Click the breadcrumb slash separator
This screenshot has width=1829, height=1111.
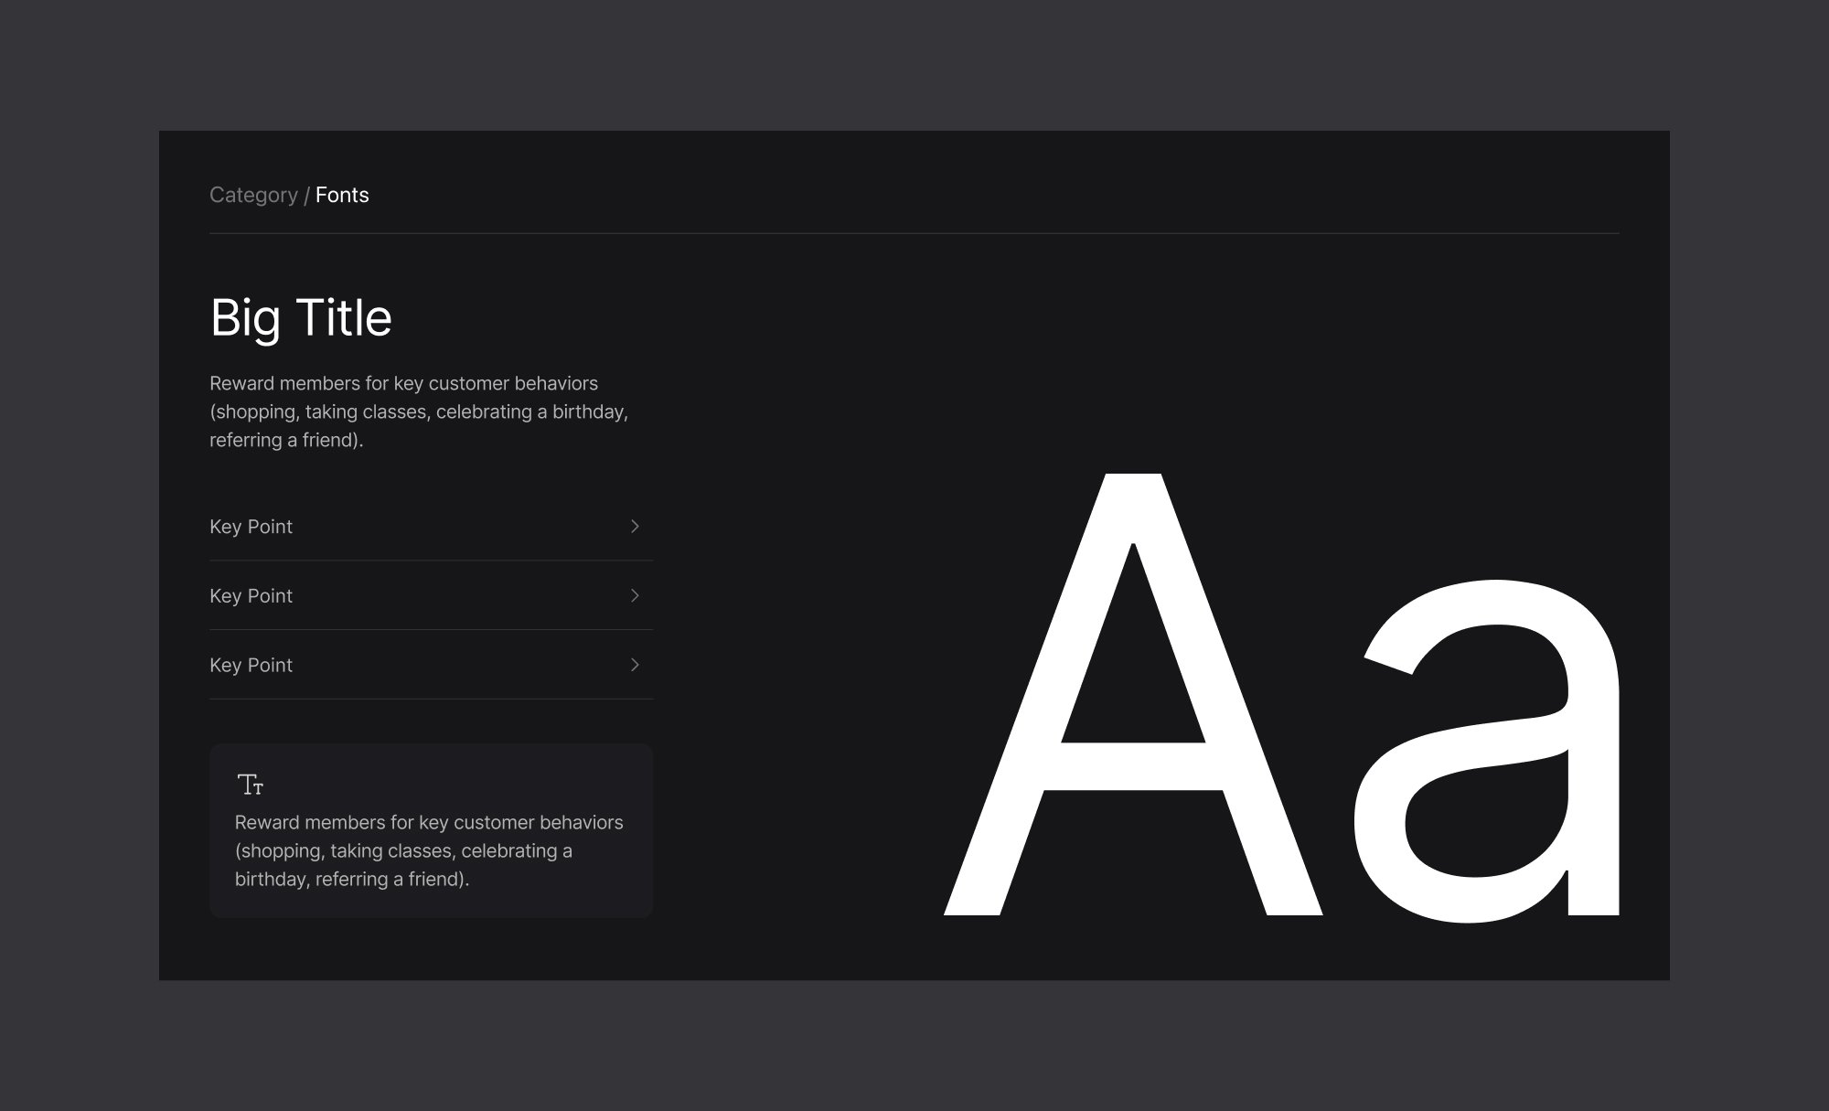click(x=306, y=196)
